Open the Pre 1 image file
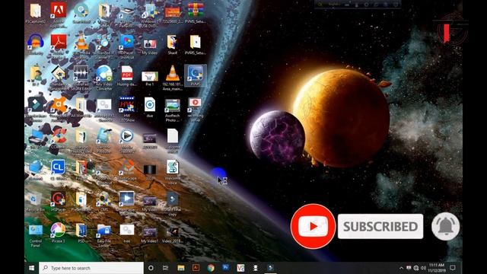Image resolution: width=487 pixels, height=274 pixels. tap(150, 78)
